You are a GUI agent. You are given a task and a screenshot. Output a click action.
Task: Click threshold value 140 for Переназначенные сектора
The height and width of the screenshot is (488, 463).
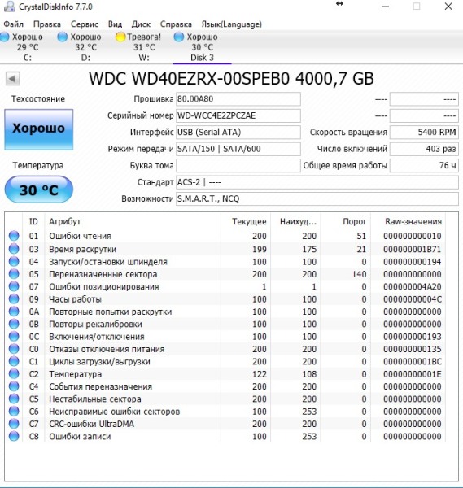359,274
